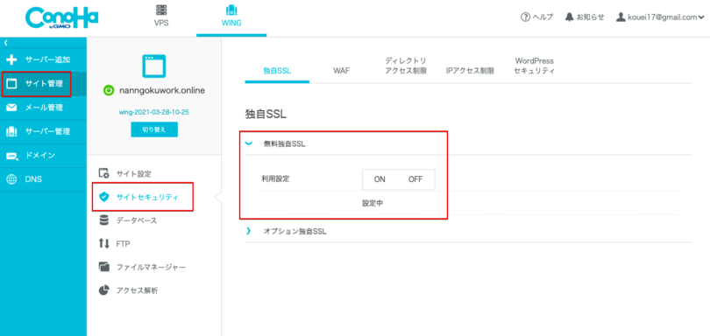Image resolution: width=710 pixels, height=336 pixels.
Task: Click the green power status icon
Action: click(108, 90)
